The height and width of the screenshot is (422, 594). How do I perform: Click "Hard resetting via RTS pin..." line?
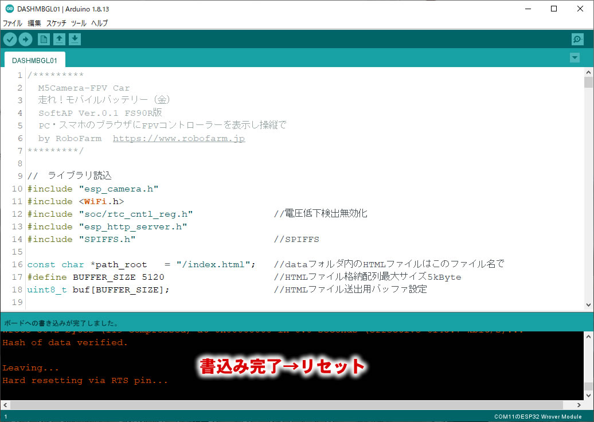[x=85, y=380]
